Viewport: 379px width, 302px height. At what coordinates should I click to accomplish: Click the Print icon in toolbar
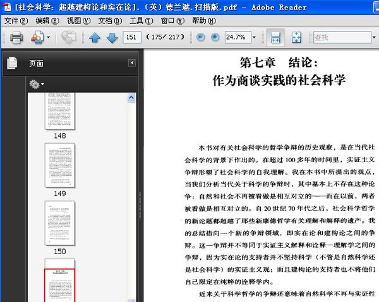pyautogui.click(x=16, y=38)
